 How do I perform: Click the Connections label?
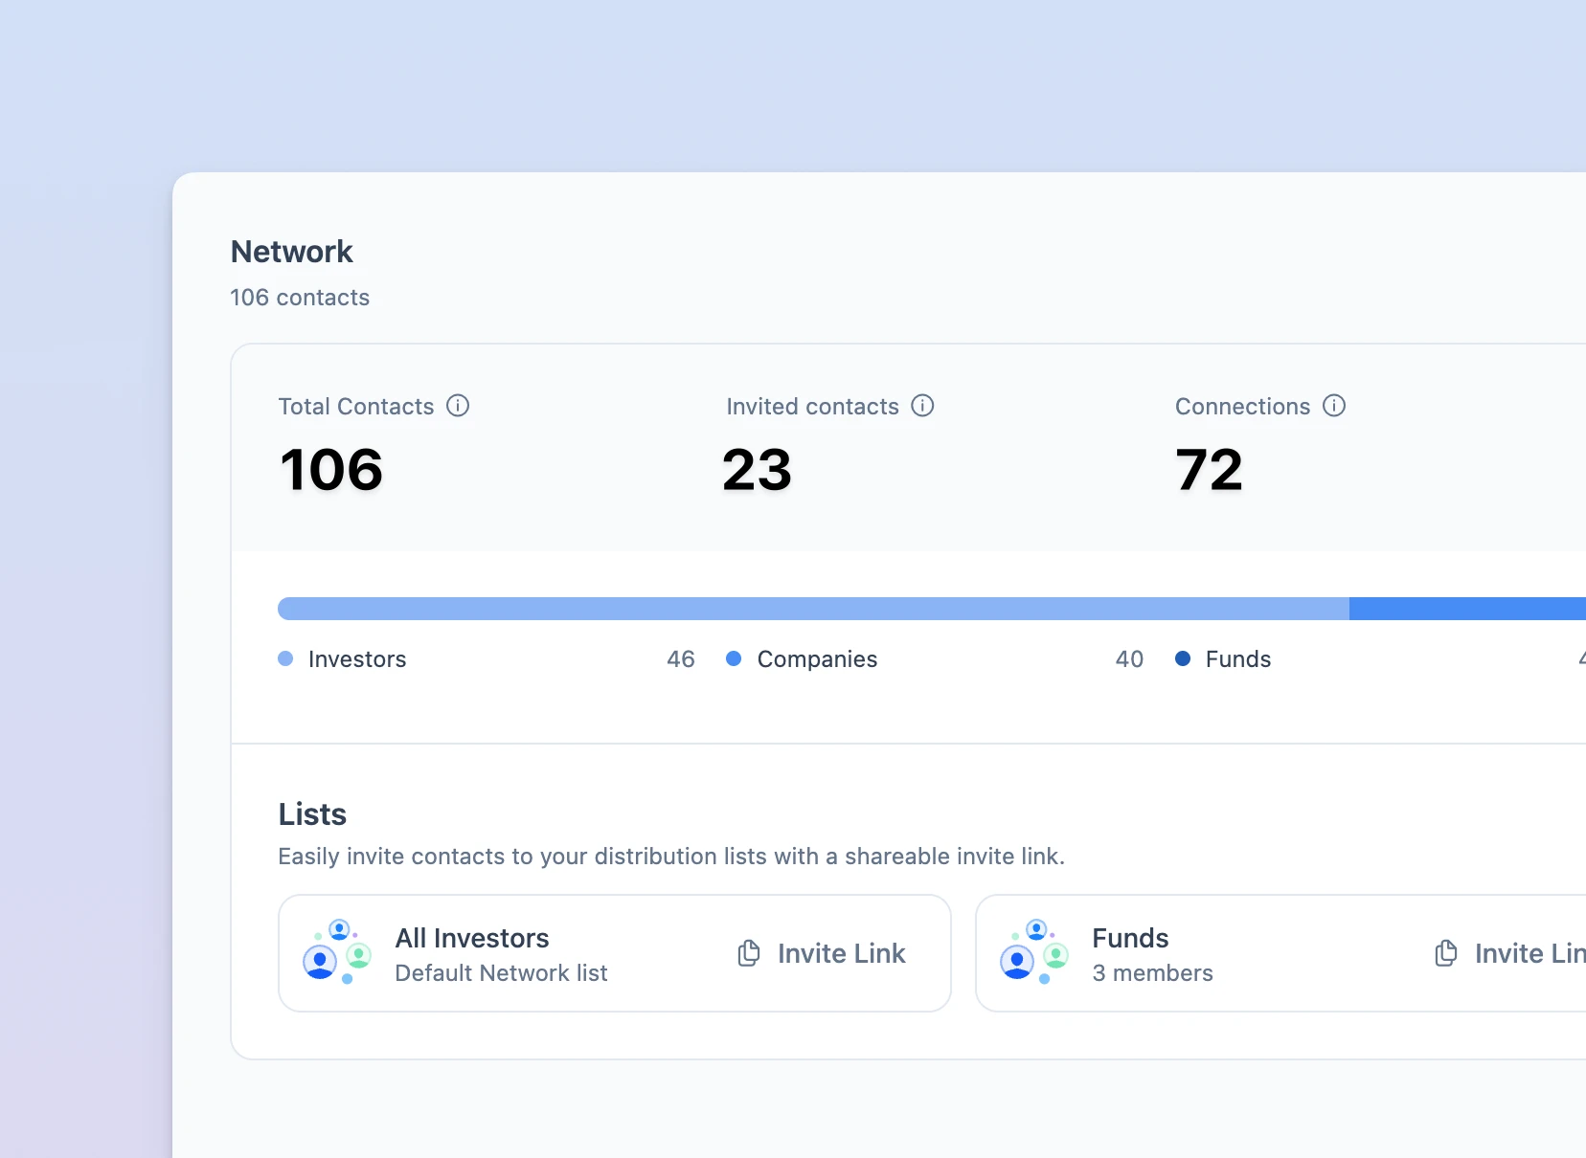[x=1242, y=407]
